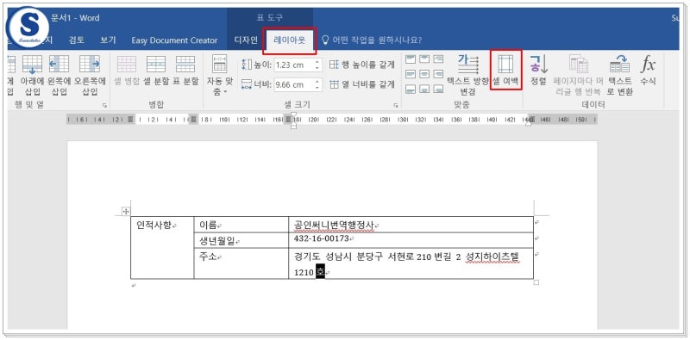Screen dimensions: 690x340
Task: Open the 보기 (View) tab
Action: (x=108, y=40)
